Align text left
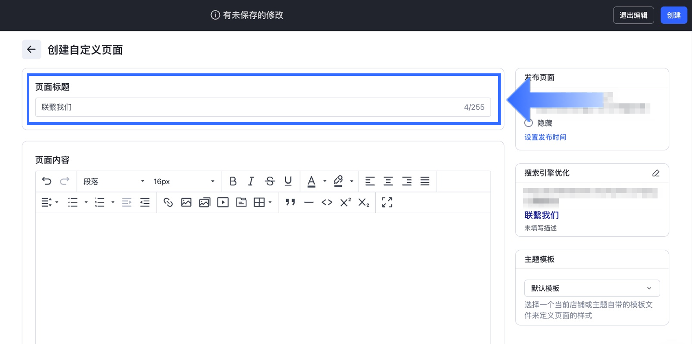692x344 pixels. (370, 181)
